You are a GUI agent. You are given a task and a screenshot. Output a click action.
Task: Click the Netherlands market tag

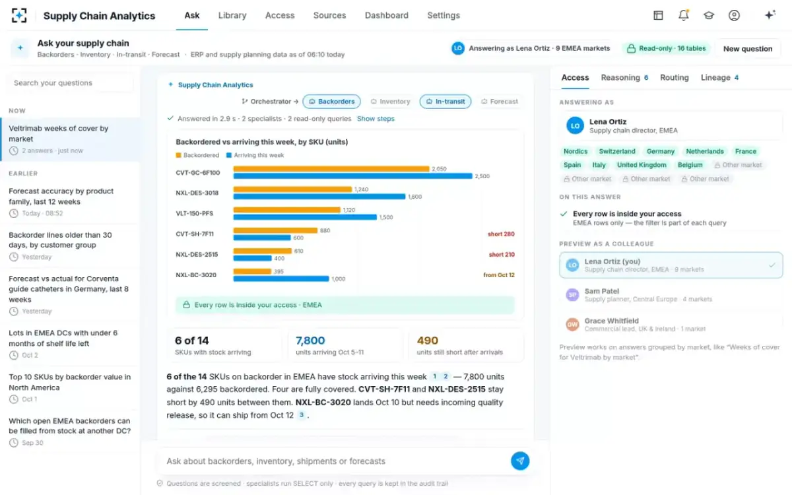[705, 151]
